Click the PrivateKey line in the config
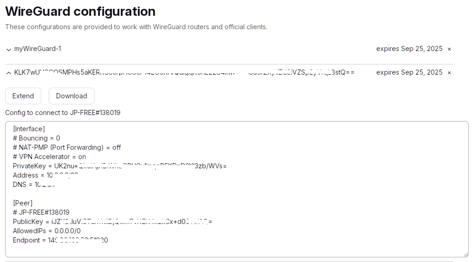Screen dimensions: 473x262 coord(120,166)
